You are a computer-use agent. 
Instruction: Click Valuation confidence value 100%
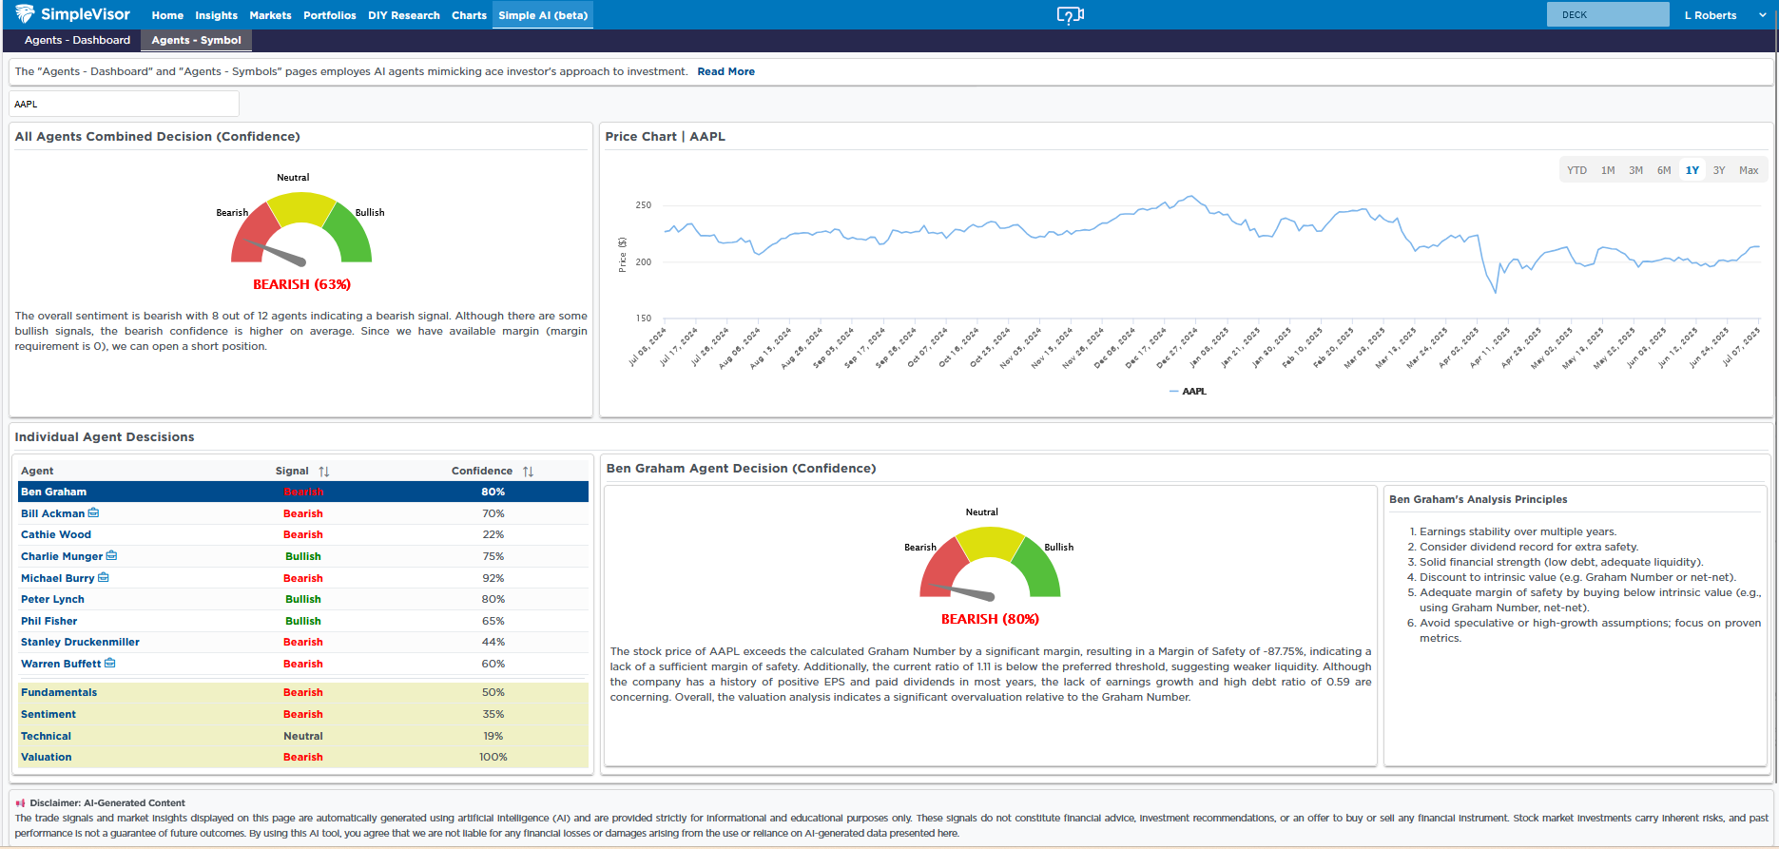click(493, 757)
